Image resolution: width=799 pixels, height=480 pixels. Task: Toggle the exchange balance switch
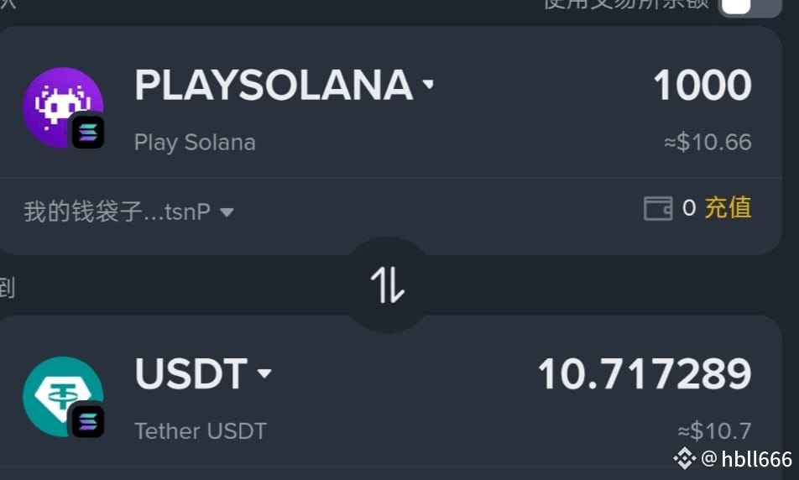[x=749, y=8]
